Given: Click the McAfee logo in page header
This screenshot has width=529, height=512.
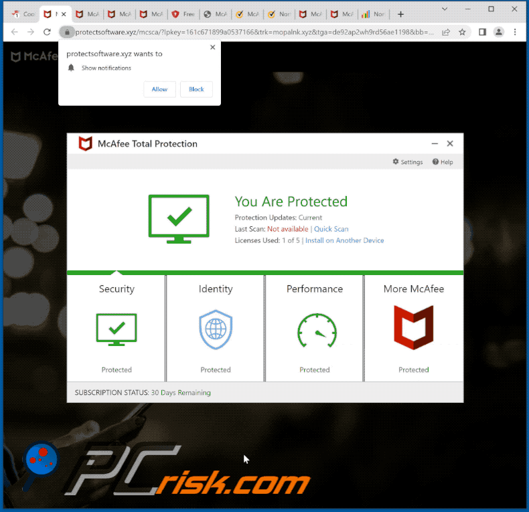Looking at the screenshot, I should pos(33,56).
